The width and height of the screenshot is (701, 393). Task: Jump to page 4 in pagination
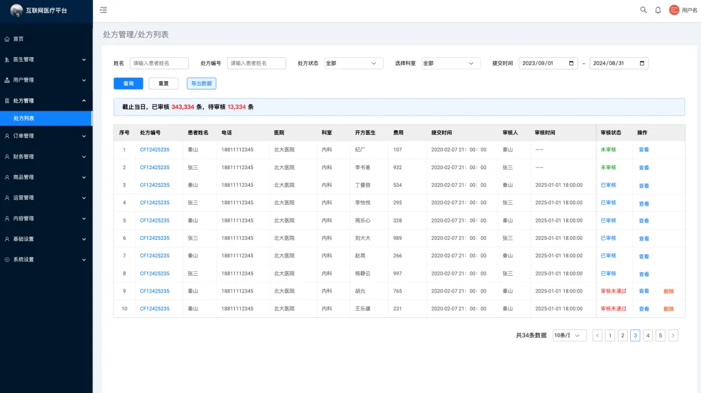[648, 335]
